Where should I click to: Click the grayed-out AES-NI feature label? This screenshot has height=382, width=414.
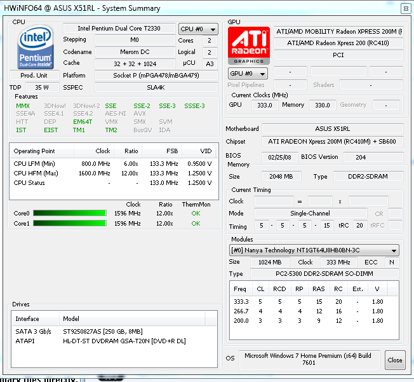click(x=116, y=113)
